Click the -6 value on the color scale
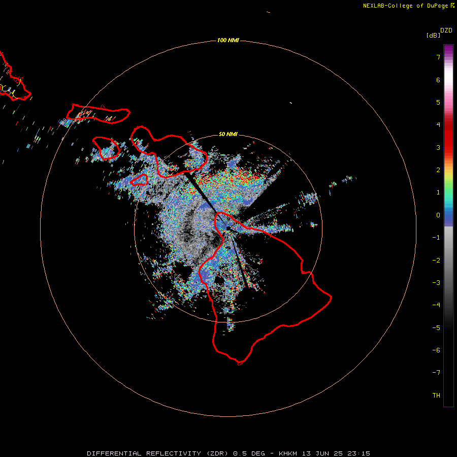Image resolution: width=457 pixels, height=457 pixels. tap(436, 350)
